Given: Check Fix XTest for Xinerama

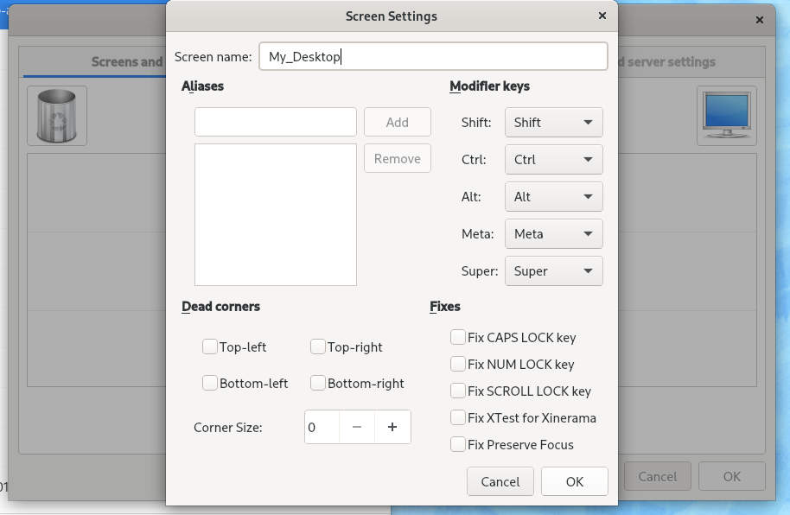Looking at the screenshot, I should [x=458, y=417].
